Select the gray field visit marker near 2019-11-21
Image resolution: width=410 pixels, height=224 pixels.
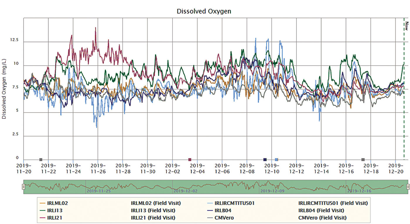pyautogui.click(x=41, y=160)
